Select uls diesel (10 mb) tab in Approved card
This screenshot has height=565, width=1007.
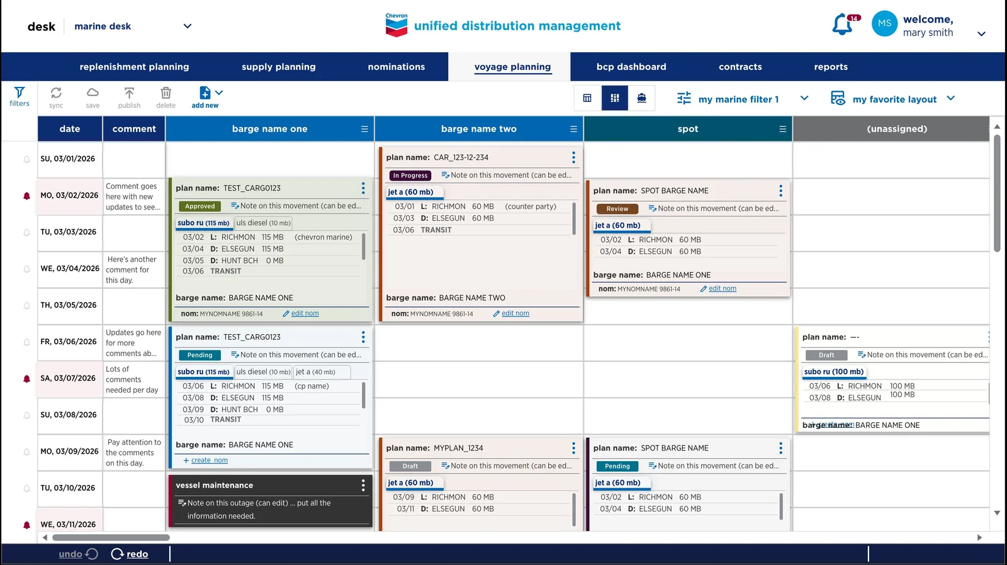pos(264,223)
